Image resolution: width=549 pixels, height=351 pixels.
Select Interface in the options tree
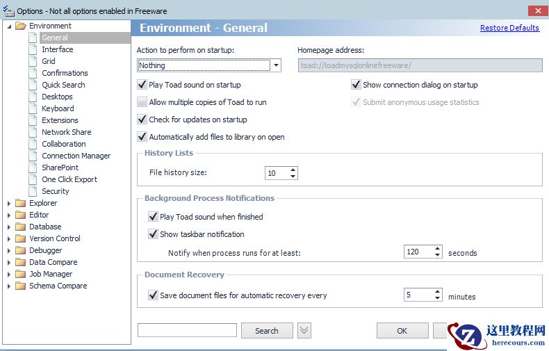(x=58, y=49)
